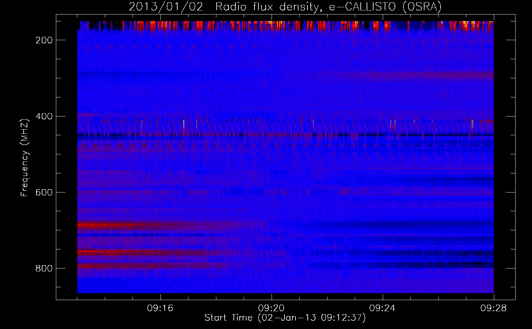Click the 09:20 time tick label

pyautogui.click(x=271, y=308)
